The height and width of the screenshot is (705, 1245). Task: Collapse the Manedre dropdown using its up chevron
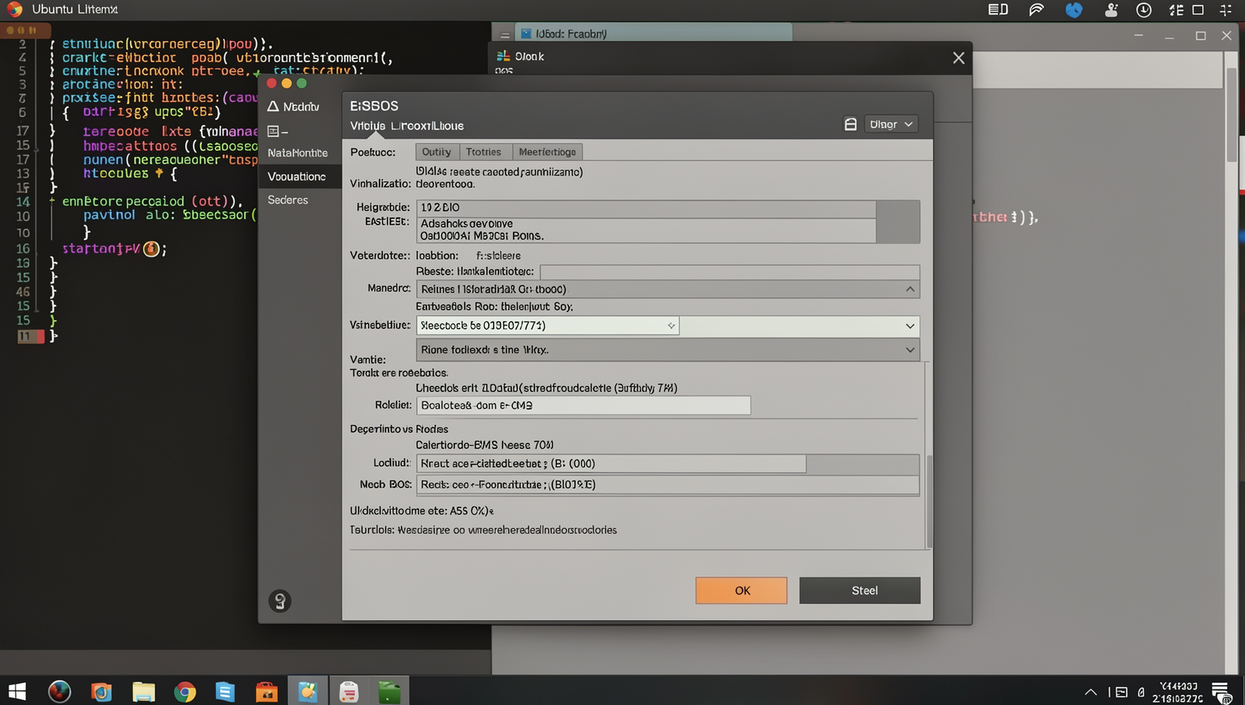click(x=910, y=289)
